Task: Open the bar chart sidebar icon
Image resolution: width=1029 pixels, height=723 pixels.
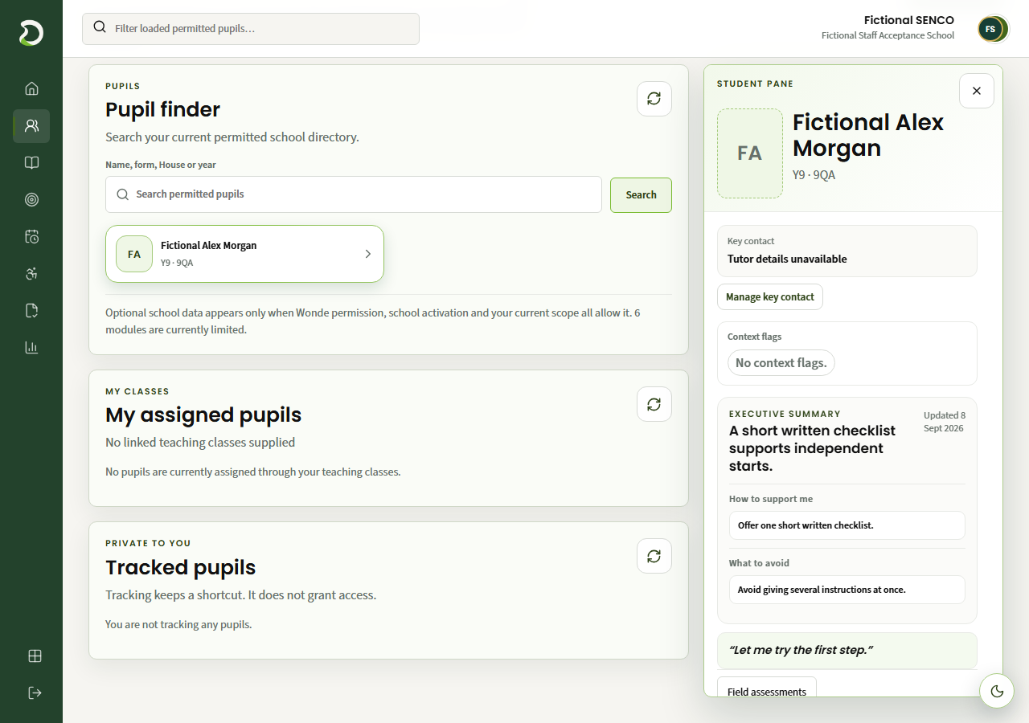Action: (x=31, y=347)
